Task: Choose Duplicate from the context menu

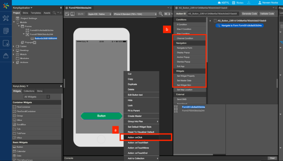Action: 141,84
